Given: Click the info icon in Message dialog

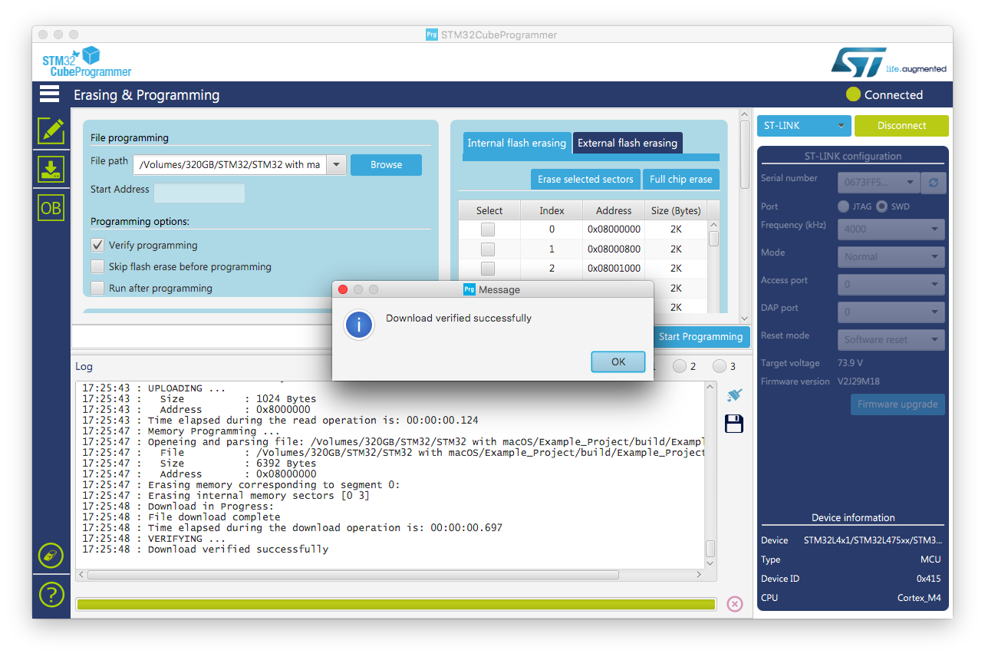Looking at the screenshot, I should 359,325.
